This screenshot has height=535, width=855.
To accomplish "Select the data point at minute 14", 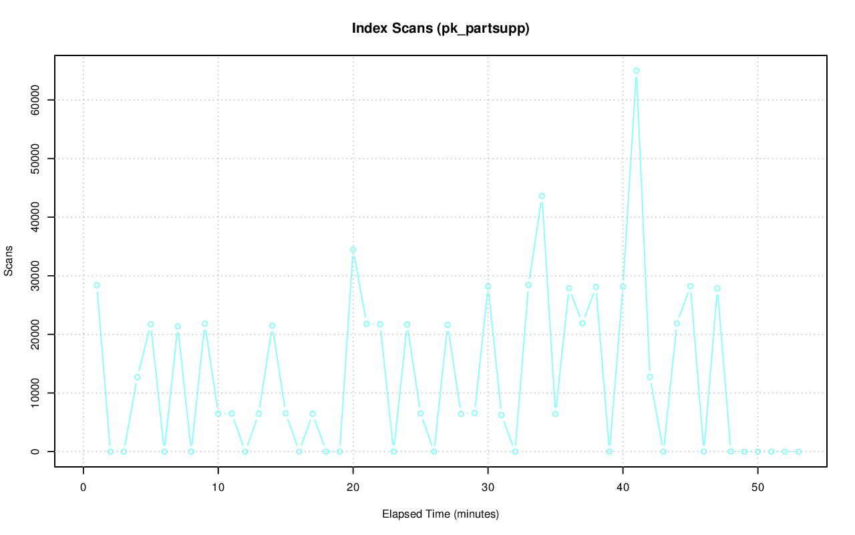I will (x=272, y=326).
